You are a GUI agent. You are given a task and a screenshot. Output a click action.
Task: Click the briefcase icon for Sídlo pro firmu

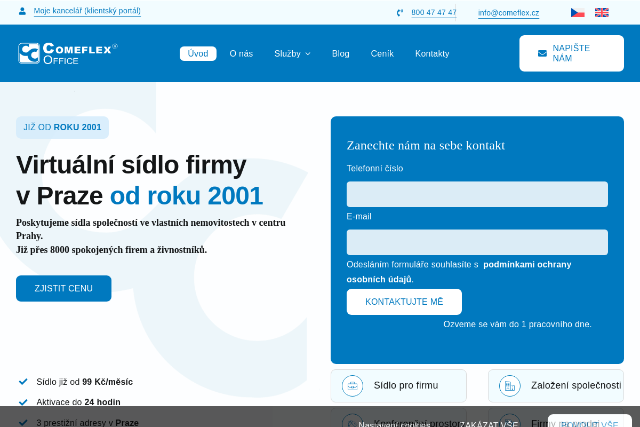tap(353, 386)
